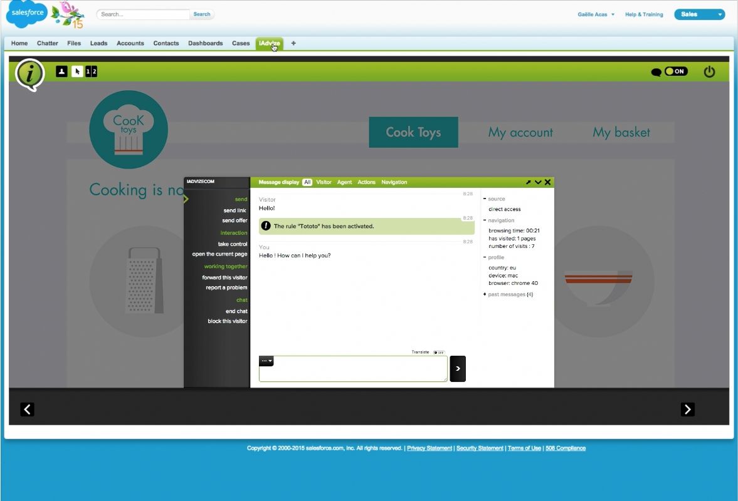Screen dimensions: 738x501
Task: Click the green side-panel arrow next to send
Action: pyautogui.click(x=186, y=199)
